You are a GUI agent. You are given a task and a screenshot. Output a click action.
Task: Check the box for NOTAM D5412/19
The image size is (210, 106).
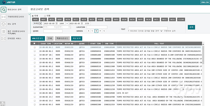[35, 105]
